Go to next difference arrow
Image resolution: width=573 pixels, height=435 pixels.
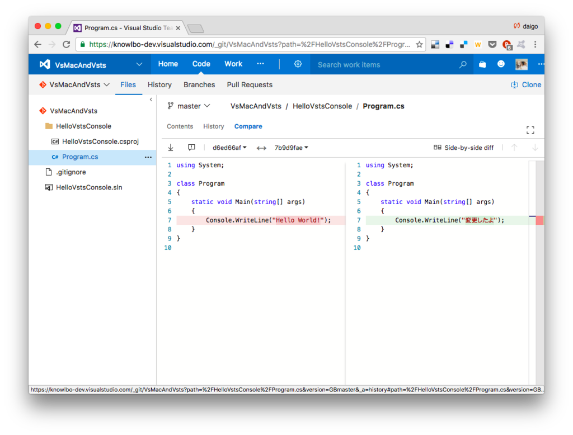coord(534,148)
